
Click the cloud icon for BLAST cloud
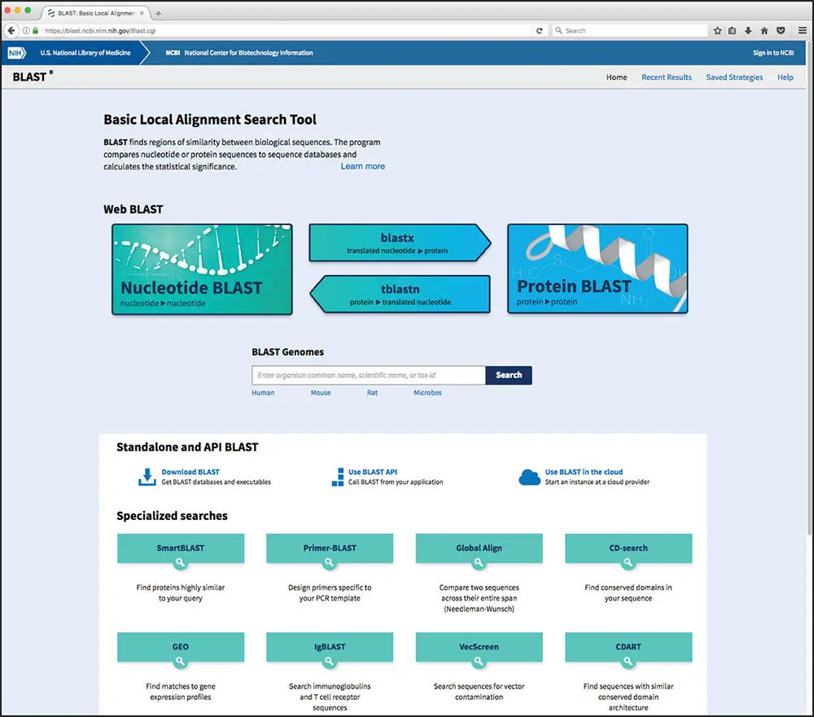(x=530, y=477)
